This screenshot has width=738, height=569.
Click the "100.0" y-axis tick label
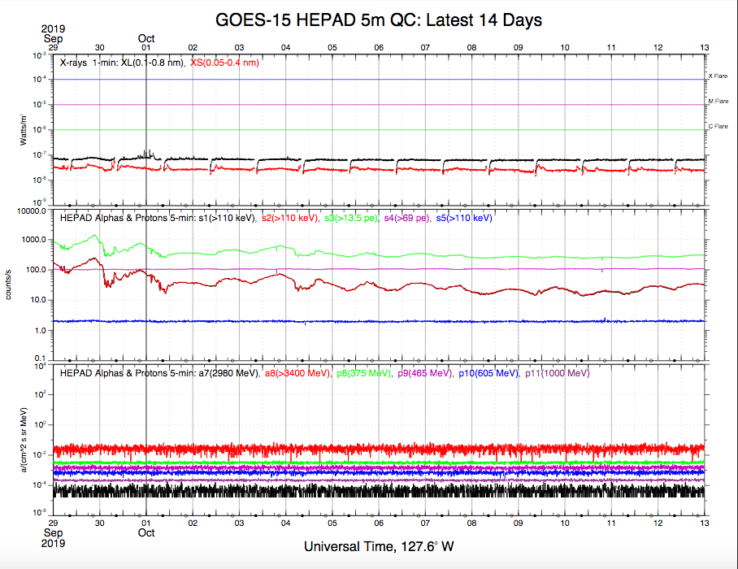(36, 270)
